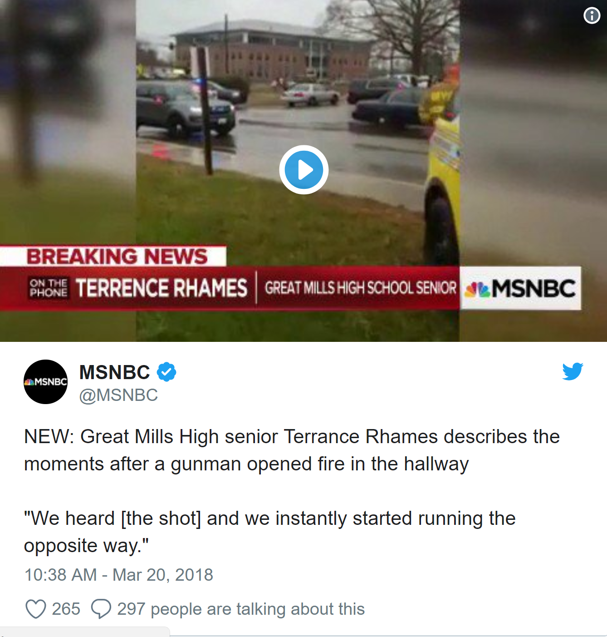Click the blue verified badge
Image resolution: width=607 pixels, height=637 pixels.
pyautogui.click(x=166, y=372)
